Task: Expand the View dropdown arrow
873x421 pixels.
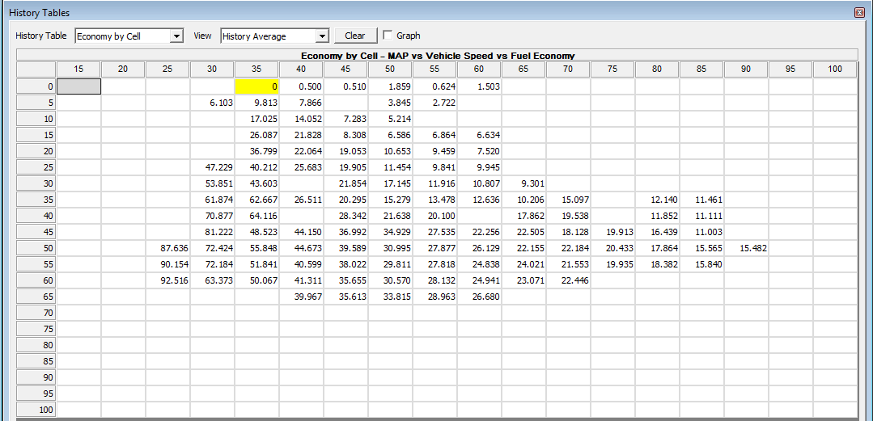Action: (322, 36)
